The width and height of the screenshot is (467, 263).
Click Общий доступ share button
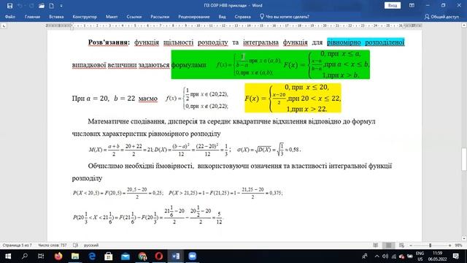(441, 17)
